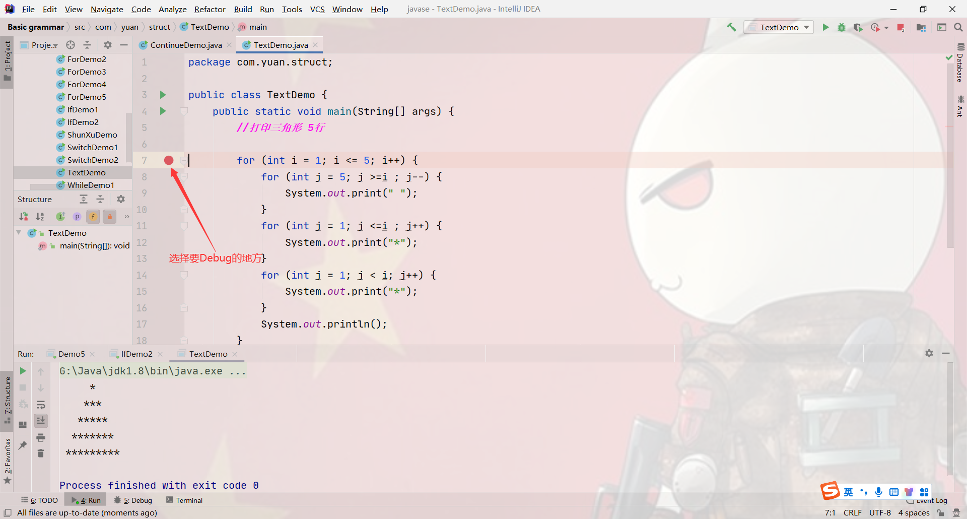The width and height of the screenshot is (967, 519).
Task: Toggle scroll to end in Run console
Action: pos(41,421)
